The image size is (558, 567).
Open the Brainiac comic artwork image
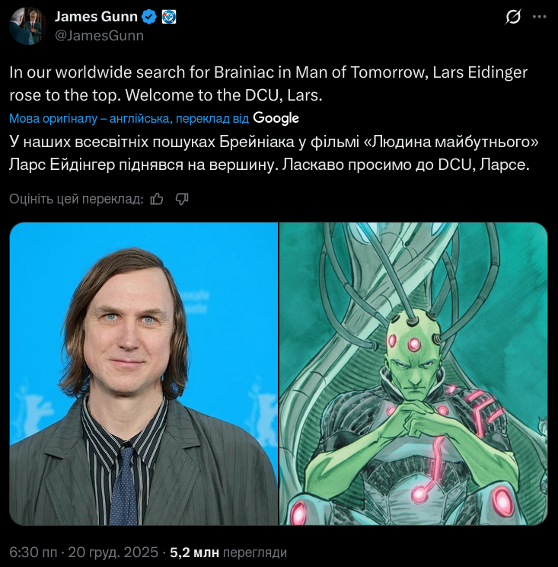point(413,373)
